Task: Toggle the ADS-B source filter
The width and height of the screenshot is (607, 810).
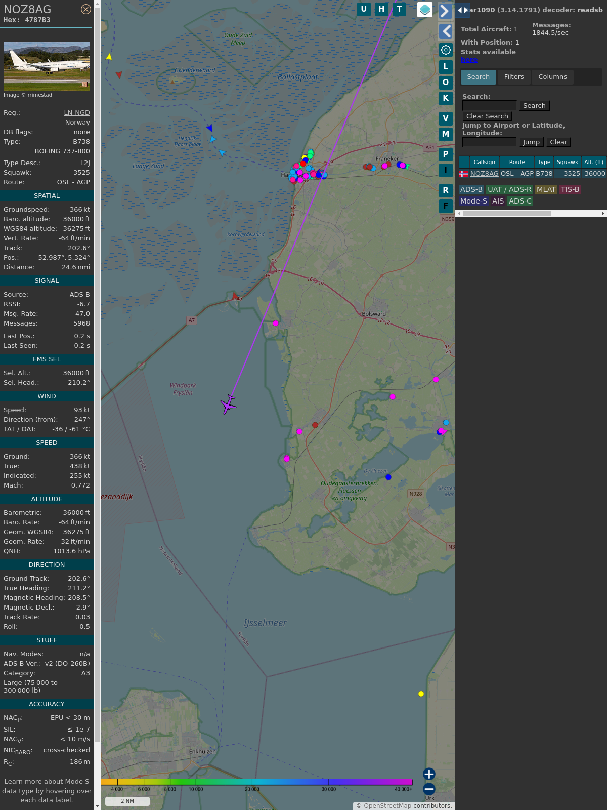Action: coord(471,189)
